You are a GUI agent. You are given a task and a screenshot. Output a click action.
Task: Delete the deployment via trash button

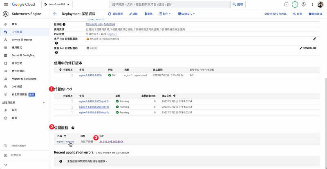tap(148, 14)
